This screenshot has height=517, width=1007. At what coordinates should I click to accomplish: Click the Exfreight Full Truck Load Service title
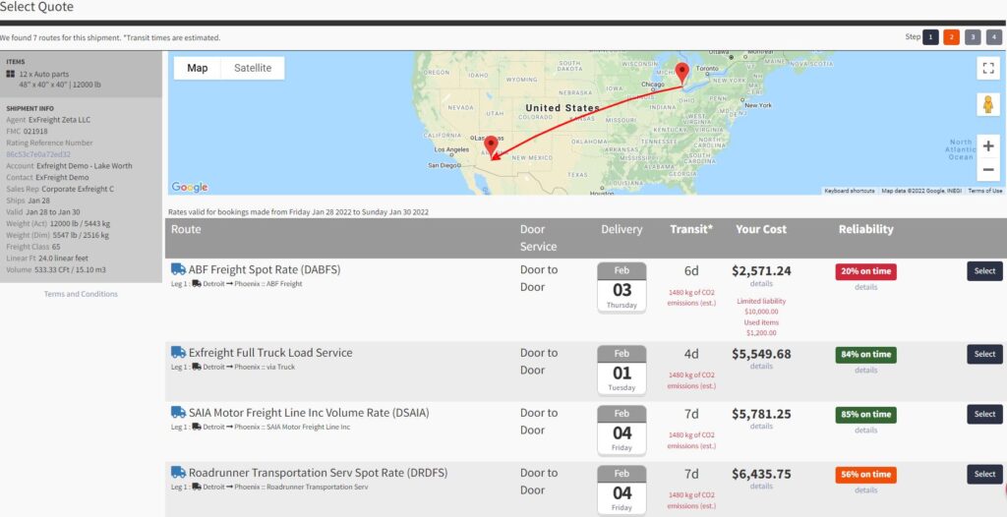[270, 353]
